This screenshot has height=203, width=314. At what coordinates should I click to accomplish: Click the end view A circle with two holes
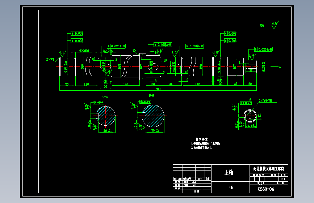pyautogui.click(x=250, y=116)
